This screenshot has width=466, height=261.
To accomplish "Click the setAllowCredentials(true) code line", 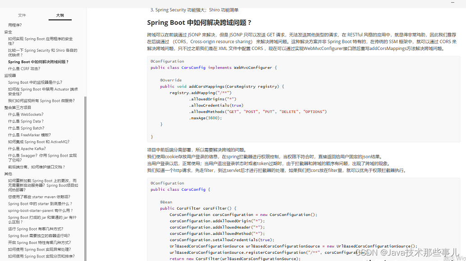I will 222,240.
